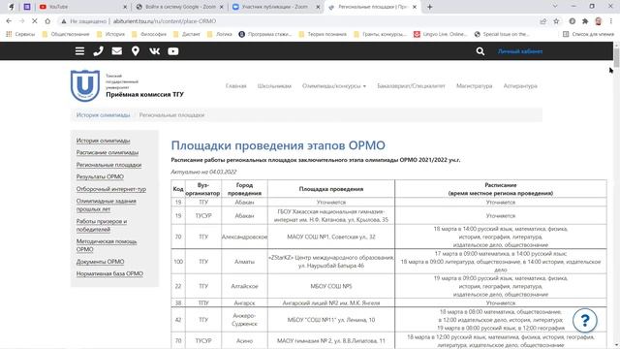Open История олимпиады in the sidebar
The height and width of the screenshot is (349, 620).
(x=103, y=141)
